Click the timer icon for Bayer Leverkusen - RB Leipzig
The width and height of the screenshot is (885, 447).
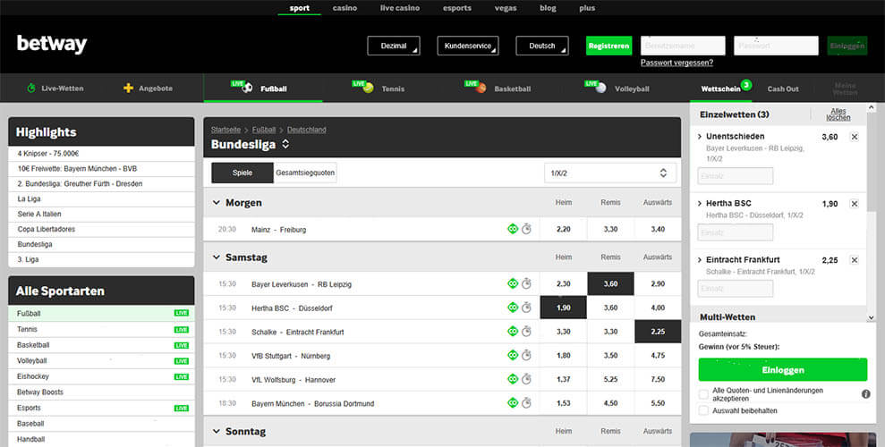[x=526, y=283]
